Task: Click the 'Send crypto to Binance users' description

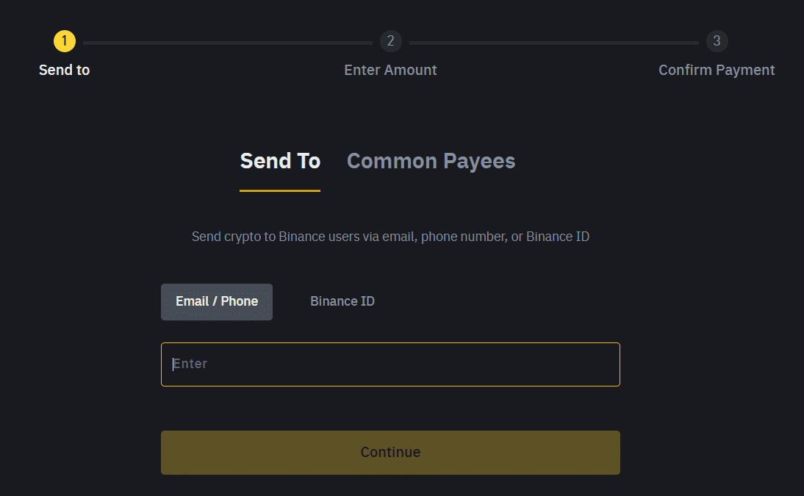Action: point(391,237)
